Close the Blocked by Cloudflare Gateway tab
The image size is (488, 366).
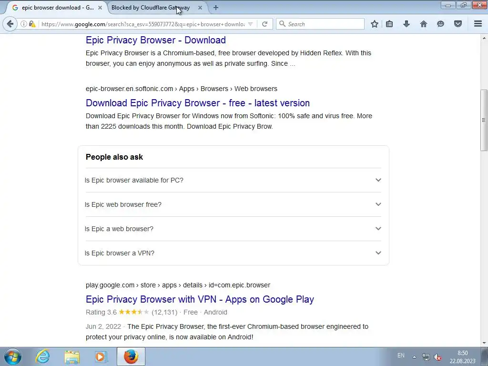click(200, 8)
